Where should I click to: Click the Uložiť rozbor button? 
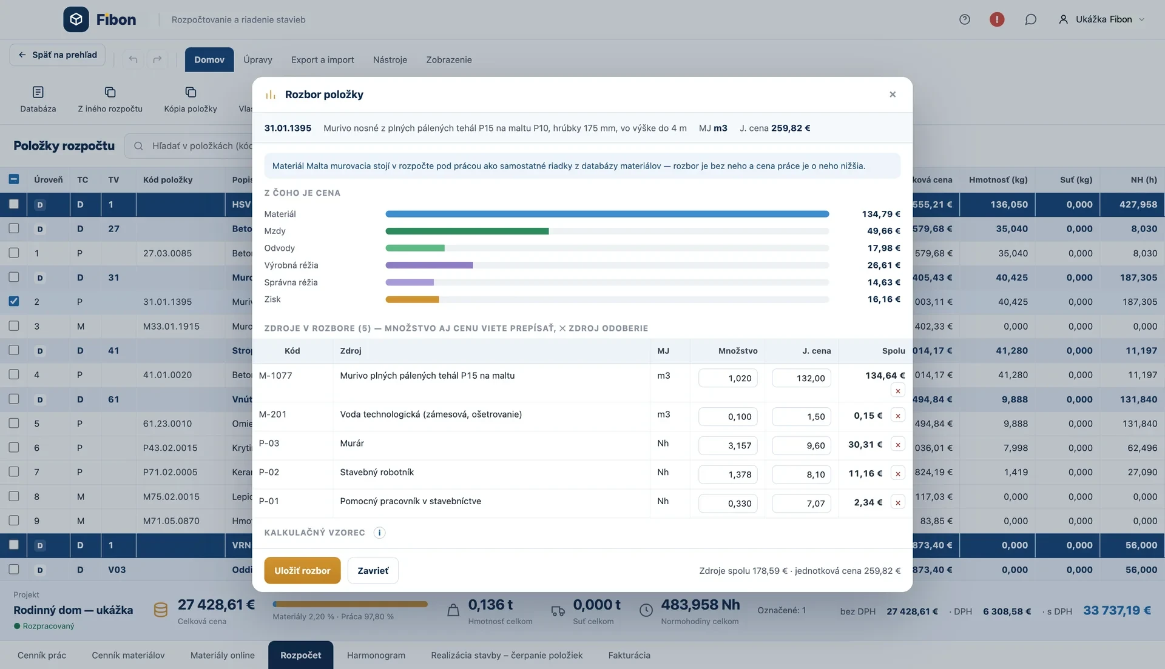click(302, 570)
